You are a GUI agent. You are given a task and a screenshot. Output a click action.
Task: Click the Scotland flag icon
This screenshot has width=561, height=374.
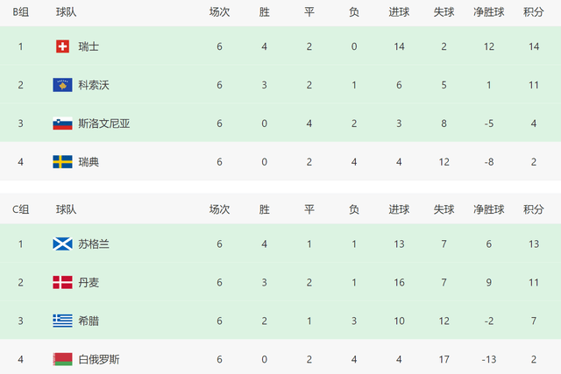tap(62, 243)
